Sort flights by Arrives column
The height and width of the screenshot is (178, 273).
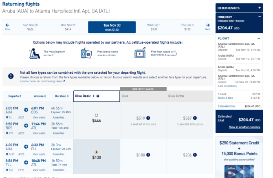[x=40, y=96]
